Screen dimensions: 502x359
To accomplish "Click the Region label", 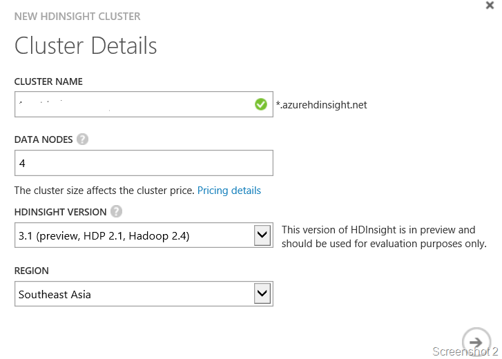I will click(32, 271).
